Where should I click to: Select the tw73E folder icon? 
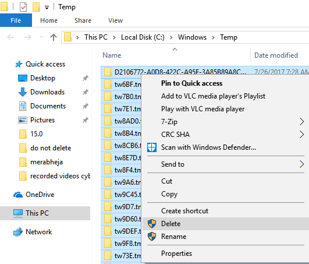[x=108, y=255]
